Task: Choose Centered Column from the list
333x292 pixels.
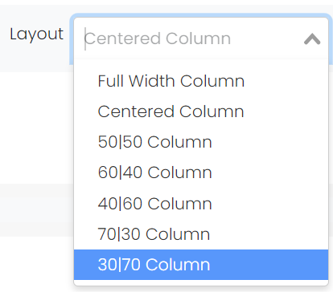Action: click(x=201, y=112)
